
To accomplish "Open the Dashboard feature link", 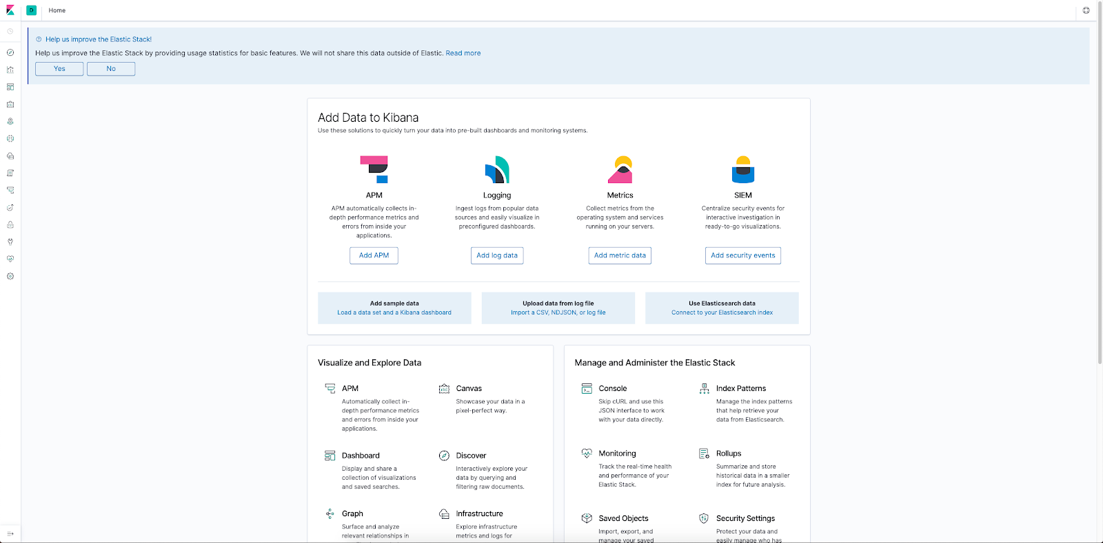I will tap(361, 456).
